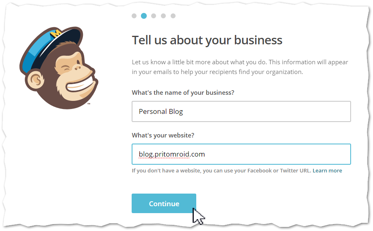373x231 pixels.
Task: Jump to the fourth step dot
Action: 163,16
